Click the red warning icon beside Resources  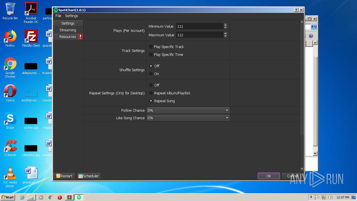(x=80, y=37)
